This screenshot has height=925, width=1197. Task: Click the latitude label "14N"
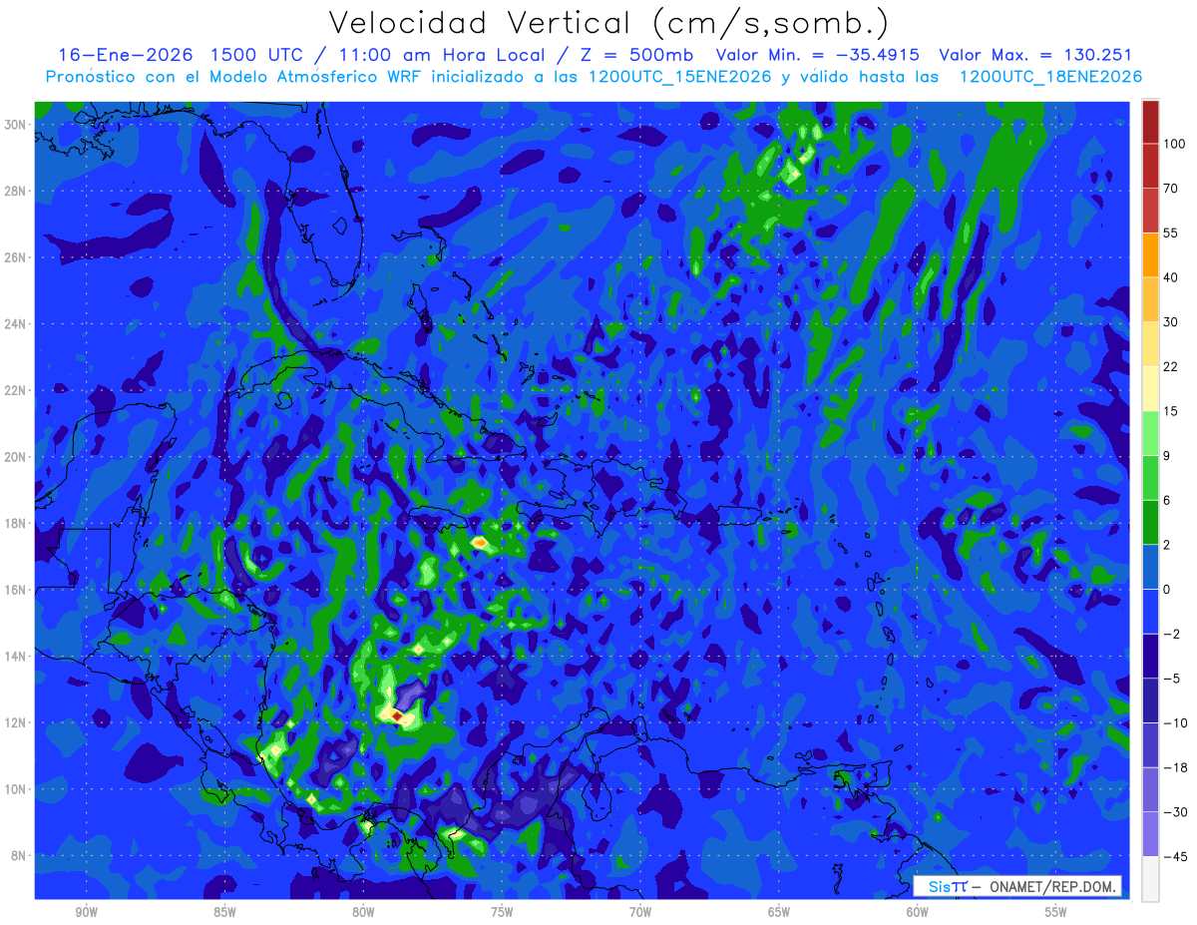[14, 656]
